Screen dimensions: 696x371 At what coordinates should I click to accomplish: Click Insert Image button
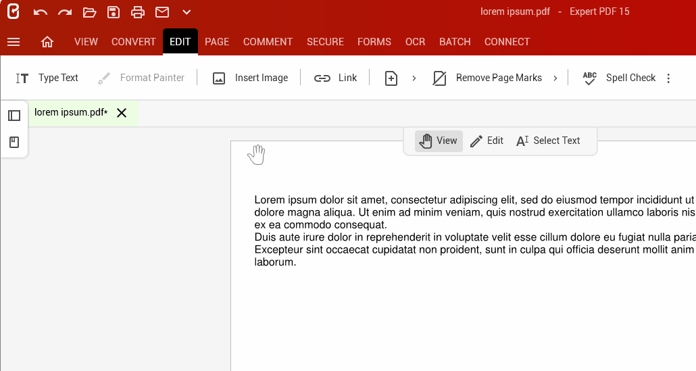pyautogui.click(x=250, y=78)
